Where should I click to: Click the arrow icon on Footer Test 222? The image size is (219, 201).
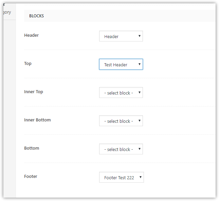point(141,177)
